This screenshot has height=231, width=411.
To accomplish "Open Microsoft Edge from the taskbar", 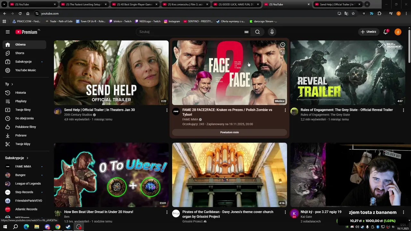I will 26,227.
